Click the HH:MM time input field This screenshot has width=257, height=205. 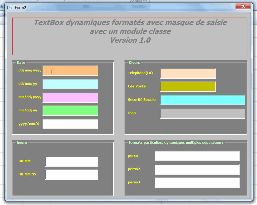72,161
